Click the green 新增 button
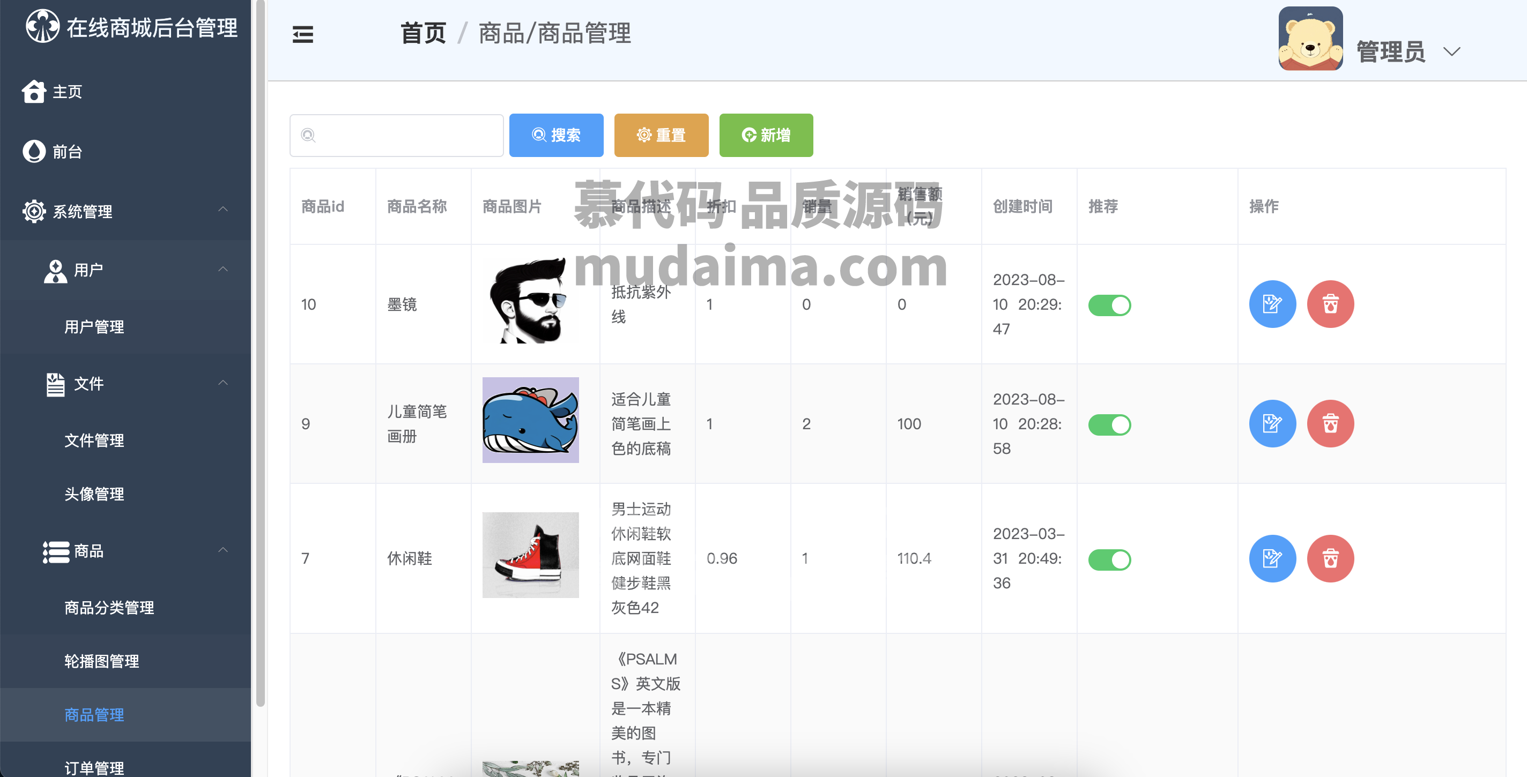 (766, 135)
